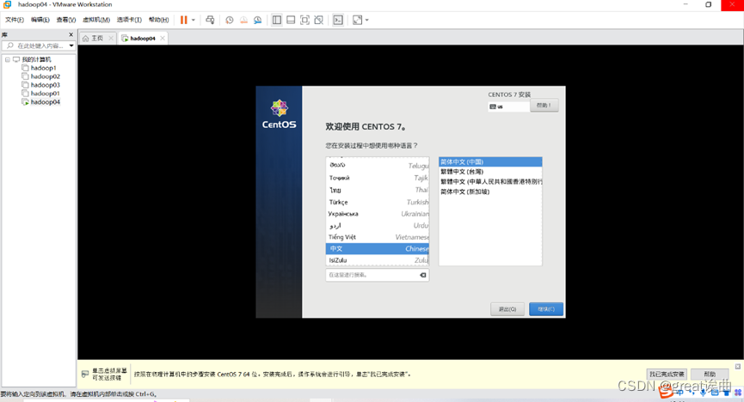Choose Tiếng Việt Vietnamese language row
This screenshot has width=744, height=402.
click(378, 237)
